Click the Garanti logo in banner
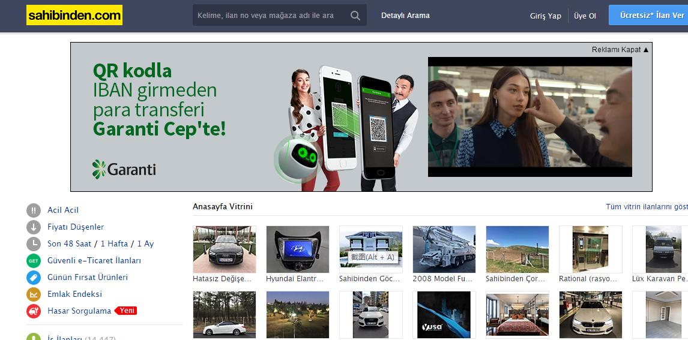 pyautogui.click(x=124, y=169)
